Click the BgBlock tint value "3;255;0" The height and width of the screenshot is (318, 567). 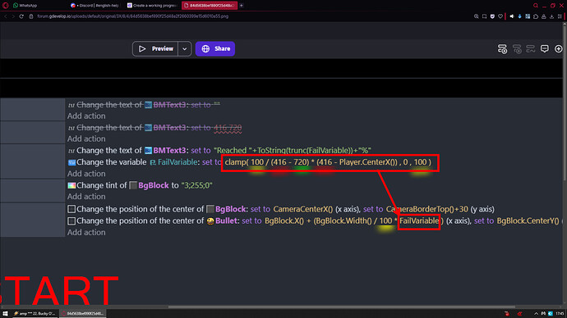pos(196,185)
